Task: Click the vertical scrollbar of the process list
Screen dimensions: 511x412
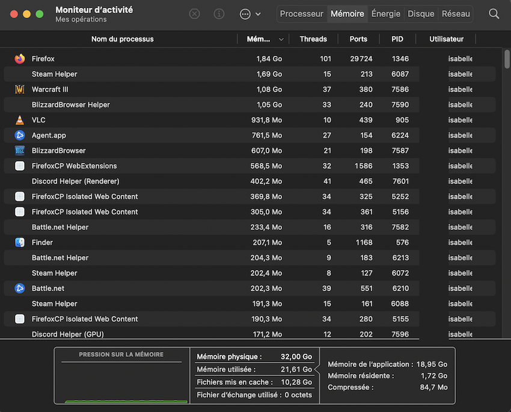Action: pyautogui.click(x=506, y=60)
